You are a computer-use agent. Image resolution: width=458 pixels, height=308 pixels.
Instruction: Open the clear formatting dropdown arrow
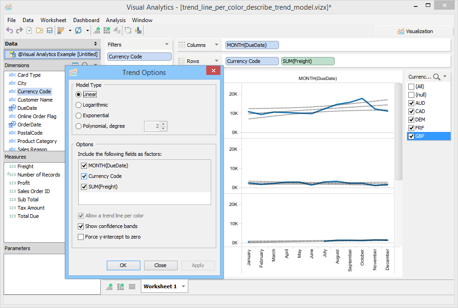pos(70,30)
